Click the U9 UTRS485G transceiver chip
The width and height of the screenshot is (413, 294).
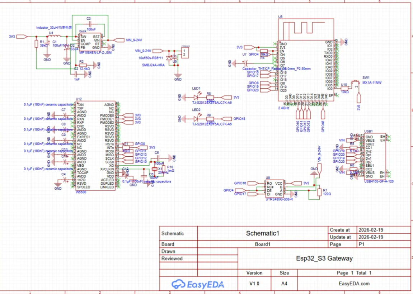(274, 188)
